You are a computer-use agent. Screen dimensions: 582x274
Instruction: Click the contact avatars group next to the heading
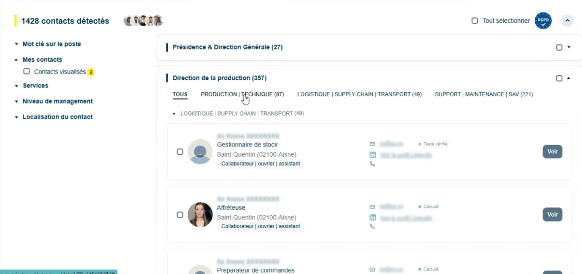[143, 21]
